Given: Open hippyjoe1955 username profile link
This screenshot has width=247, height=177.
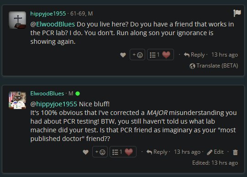Looking at the screenshot, I should click(48, 14).
